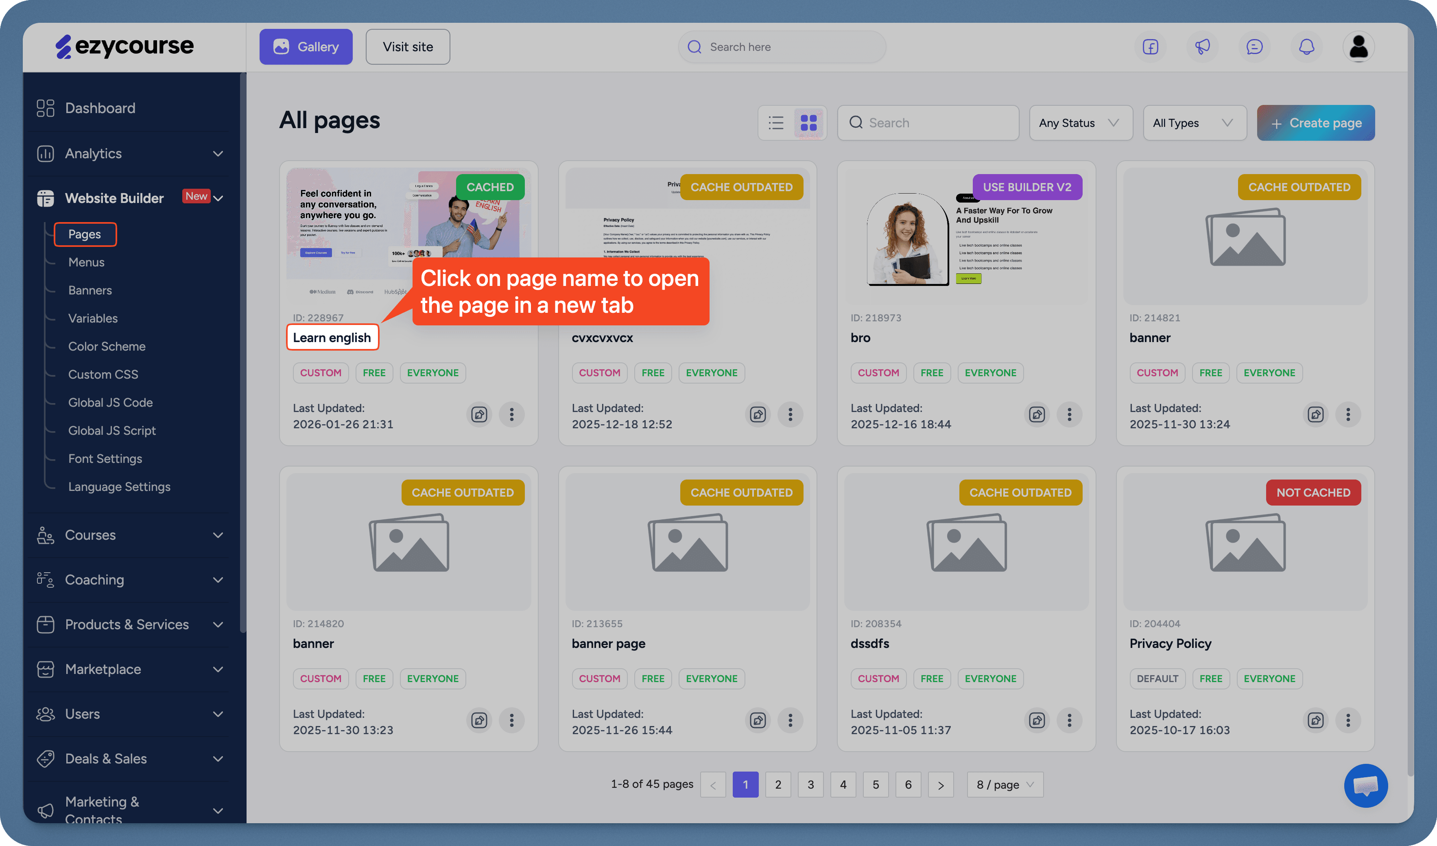Open the 'Learn english' page name link

coord(332,337)
